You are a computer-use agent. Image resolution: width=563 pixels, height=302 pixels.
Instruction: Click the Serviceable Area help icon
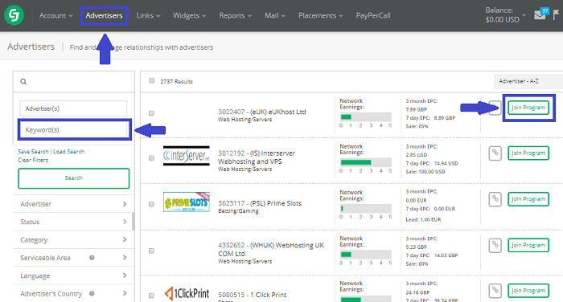point(92,258)
